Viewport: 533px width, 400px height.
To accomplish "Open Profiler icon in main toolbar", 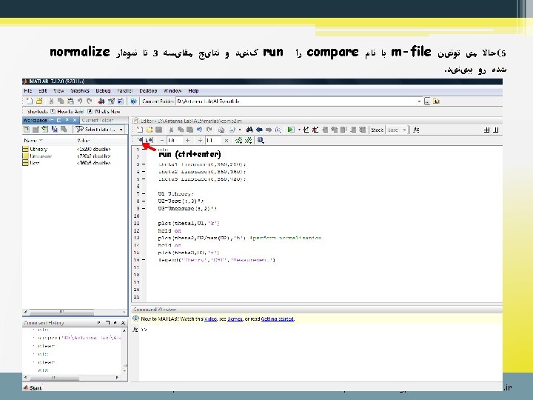I will click(x=121, y=101).
